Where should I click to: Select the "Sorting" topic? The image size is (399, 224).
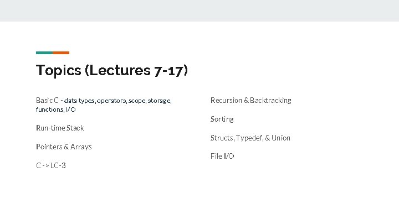[x=222, y=119]
